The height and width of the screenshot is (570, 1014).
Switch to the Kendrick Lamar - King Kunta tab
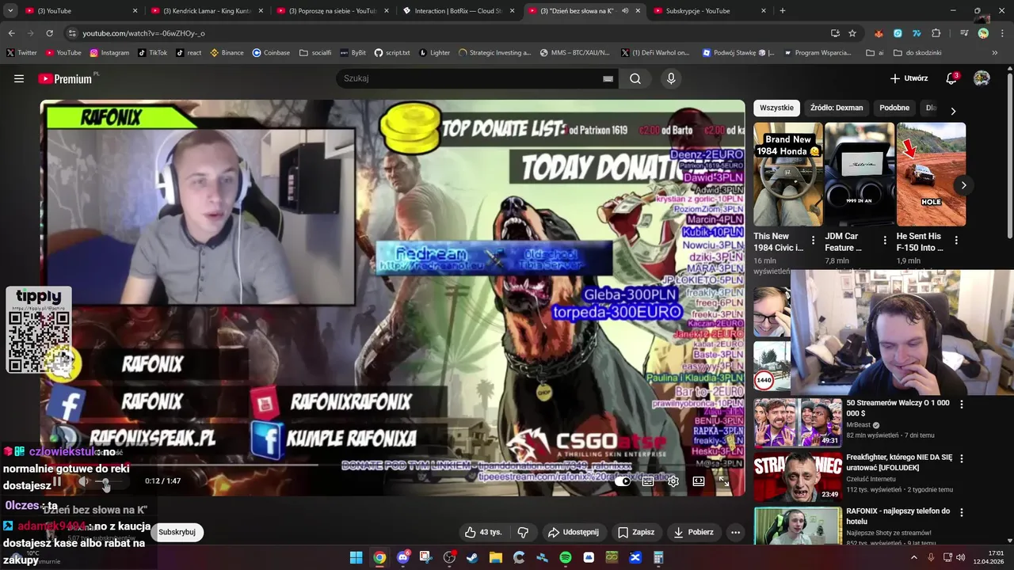point(208,11)
